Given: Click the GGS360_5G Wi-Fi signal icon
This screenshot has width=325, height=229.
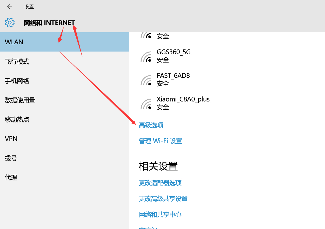Looking at the screenshot, I should [x=146, y=56].
